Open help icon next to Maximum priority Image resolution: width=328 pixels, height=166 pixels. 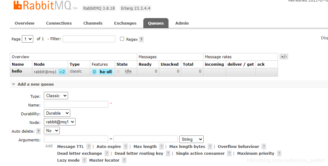[x=279, y=154]
